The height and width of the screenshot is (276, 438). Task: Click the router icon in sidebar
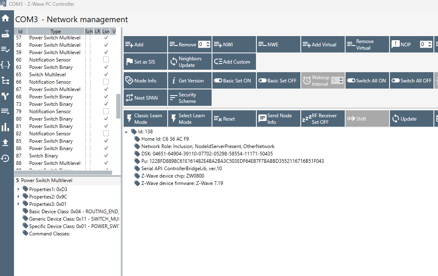pyautogui.click(x=5, y=34)
